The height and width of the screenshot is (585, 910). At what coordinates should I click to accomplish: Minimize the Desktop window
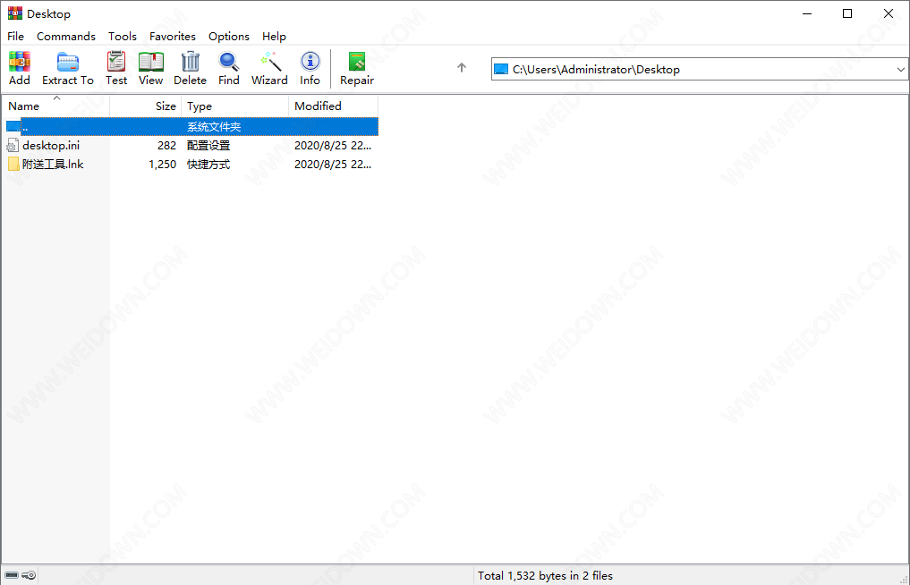(807, 13)
